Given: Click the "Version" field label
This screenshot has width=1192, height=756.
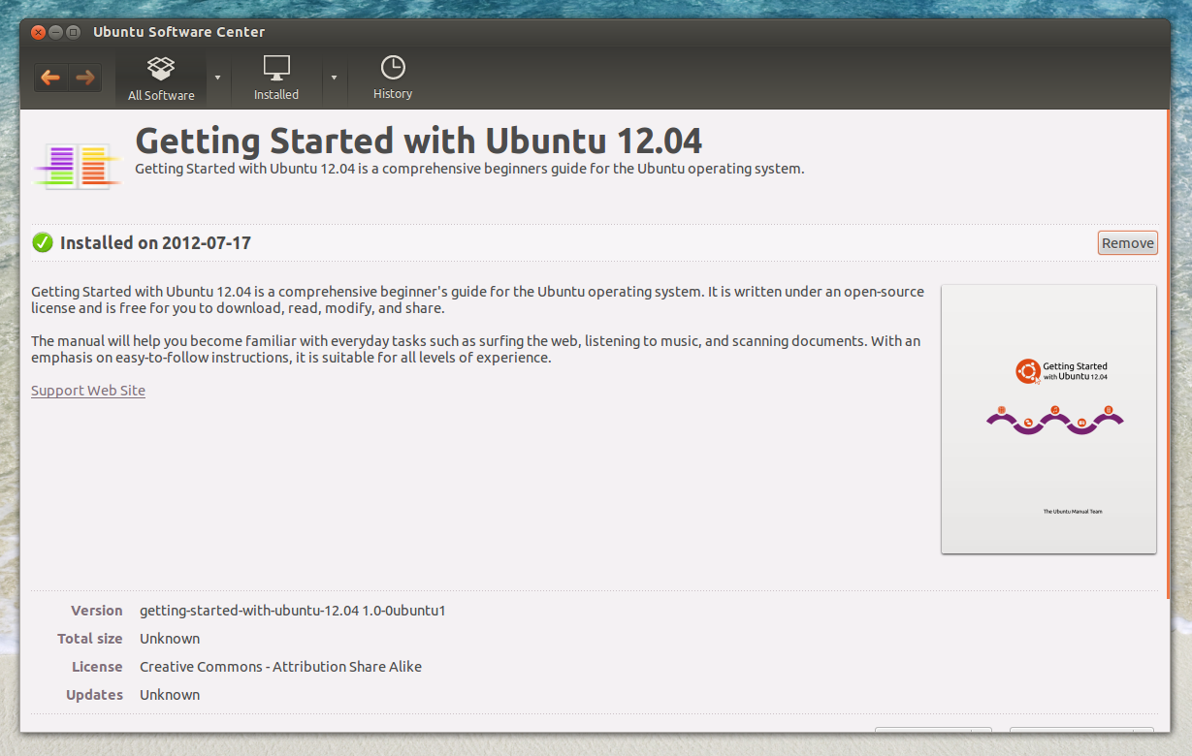Looking at the screenshot, I should [97, 611].
